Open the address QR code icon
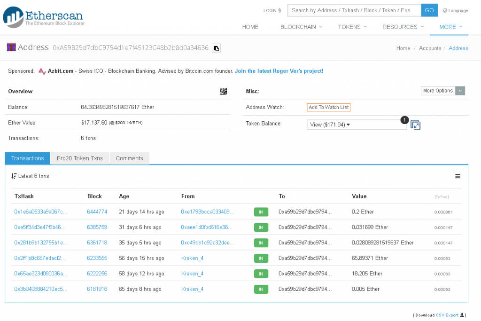Screen dimensions: 481x321 (x=223, y=91)
